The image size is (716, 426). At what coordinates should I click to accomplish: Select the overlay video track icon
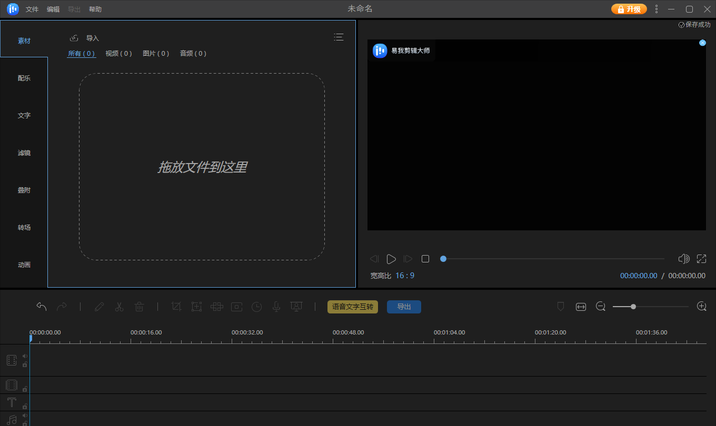click(12, 386)
